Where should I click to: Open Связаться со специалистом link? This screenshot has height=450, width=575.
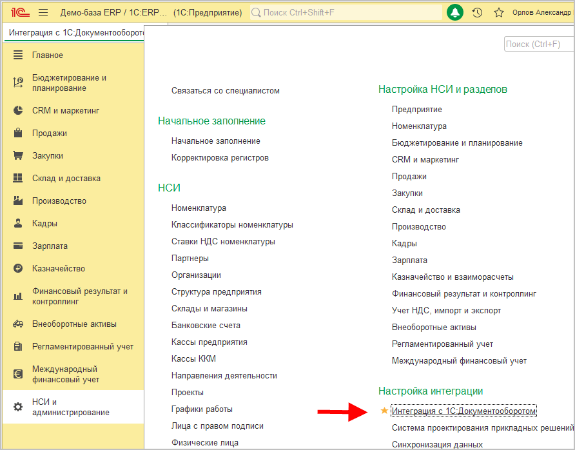click(226, 91)
